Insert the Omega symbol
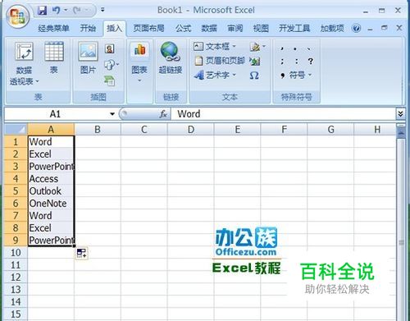 [254, 76]
